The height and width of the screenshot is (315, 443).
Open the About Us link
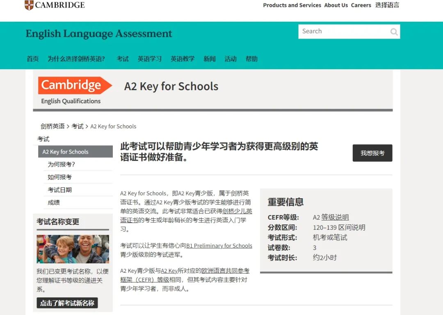pos(336,5)
